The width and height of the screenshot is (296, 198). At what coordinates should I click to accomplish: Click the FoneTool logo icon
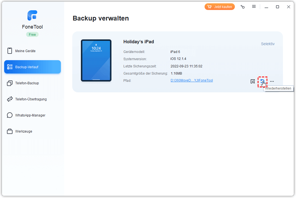point(32,16)
